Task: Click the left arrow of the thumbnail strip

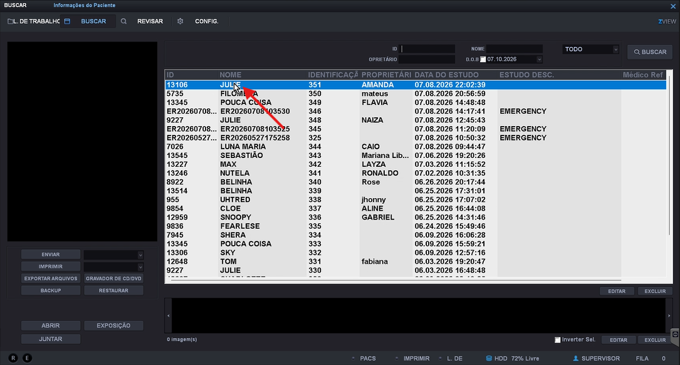Action: (169, 315)
